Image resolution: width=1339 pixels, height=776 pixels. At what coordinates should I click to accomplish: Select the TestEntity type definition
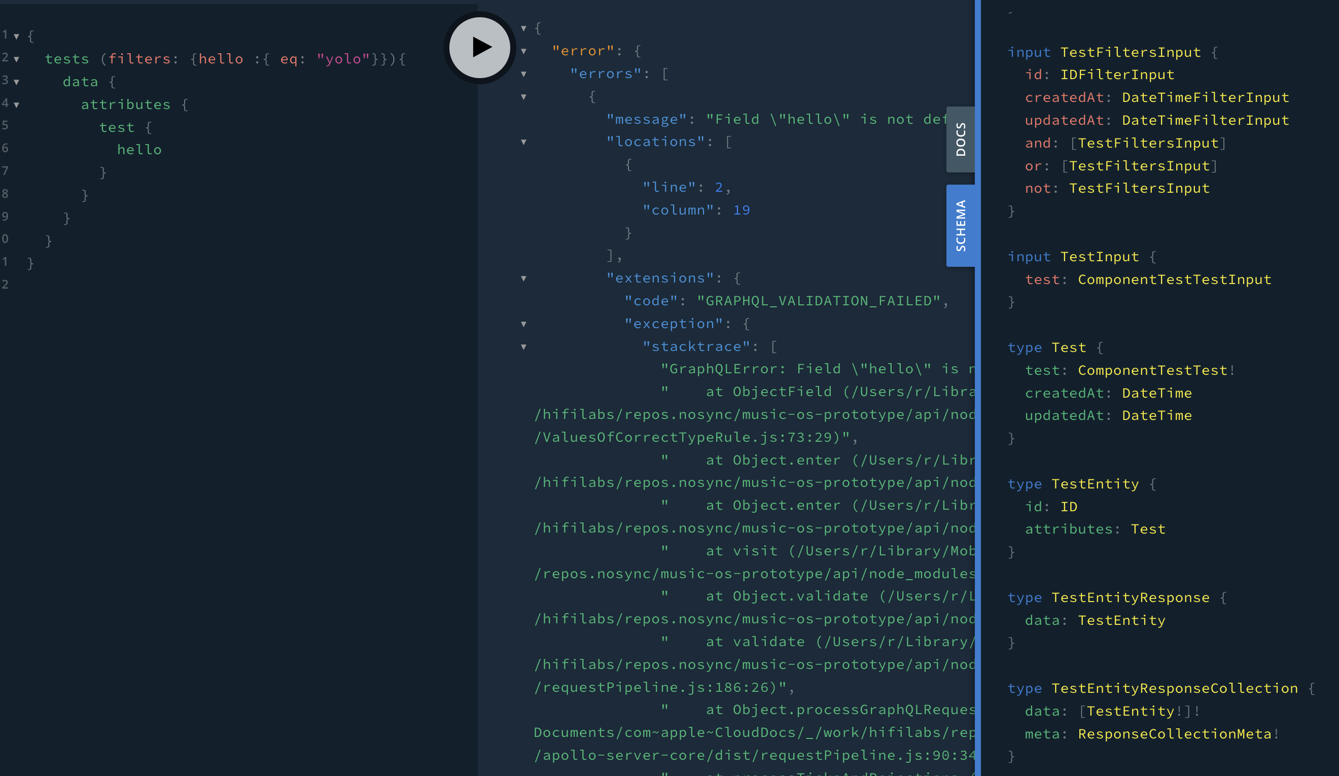pos(1095,484)
